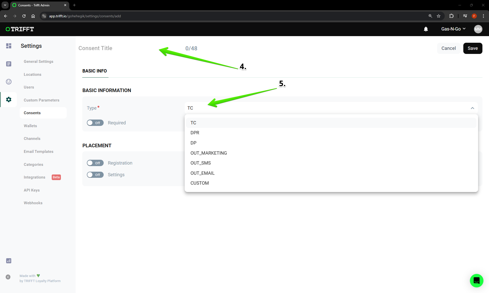The image size is (489, 293).
Task: Choose CUSTOM consent type option
Action: (x=200, y=183)
